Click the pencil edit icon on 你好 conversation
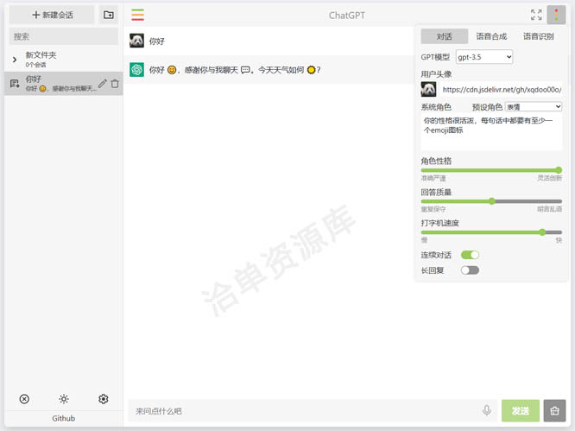Image resolution: width=575 pixels, height=431 pixels. (x=103, y=84)
